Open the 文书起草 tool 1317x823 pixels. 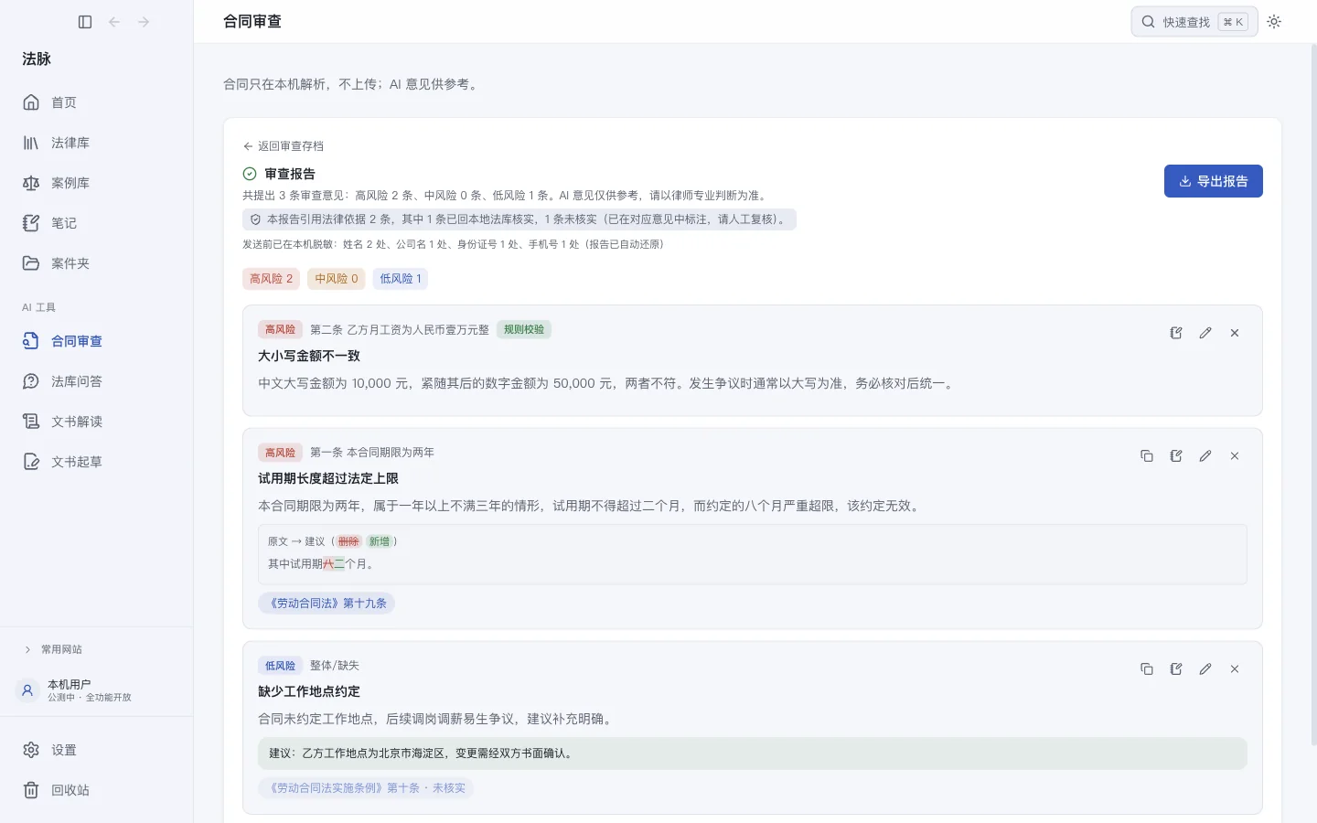pos(96,462)
